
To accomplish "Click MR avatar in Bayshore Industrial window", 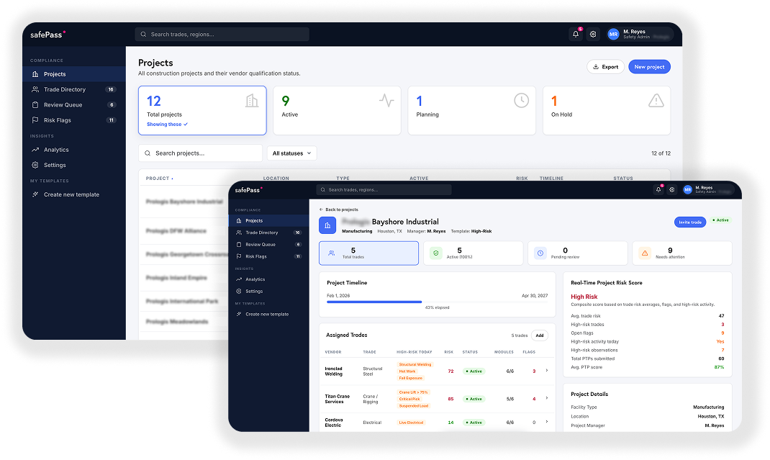I will point(687,190).
